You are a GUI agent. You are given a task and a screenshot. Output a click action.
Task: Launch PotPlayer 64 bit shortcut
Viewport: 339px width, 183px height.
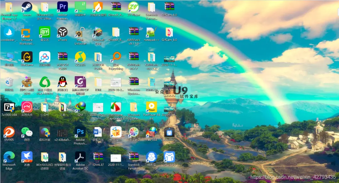[x=152, y=107]
